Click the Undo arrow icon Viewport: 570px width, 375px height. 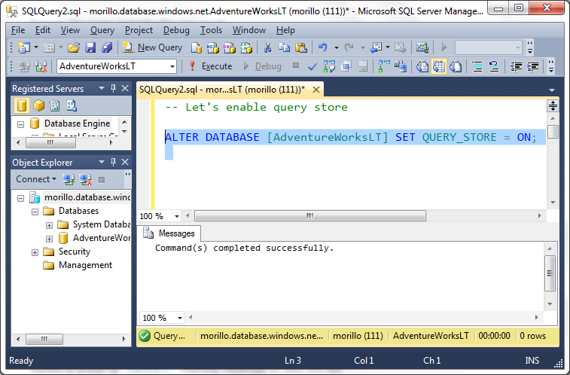pos(323,47)
